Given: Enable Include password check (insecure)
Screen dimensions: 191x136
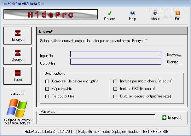Looking at the screenshot, I should 115,81.
